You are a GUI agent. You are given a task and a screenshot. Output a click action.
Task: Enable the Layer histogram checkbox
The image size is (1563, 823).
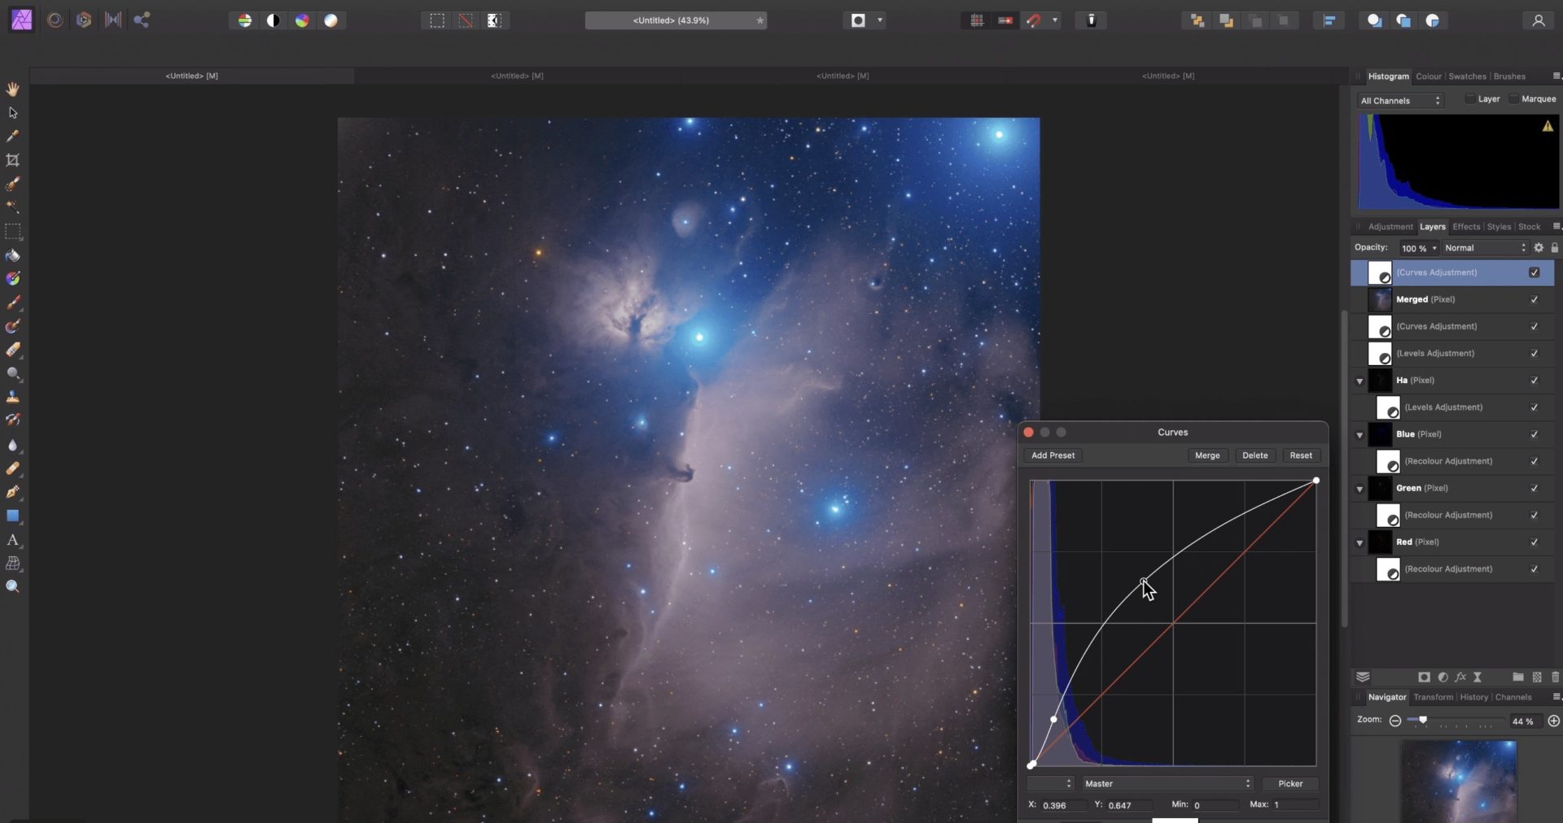(x=1470, y=99)
